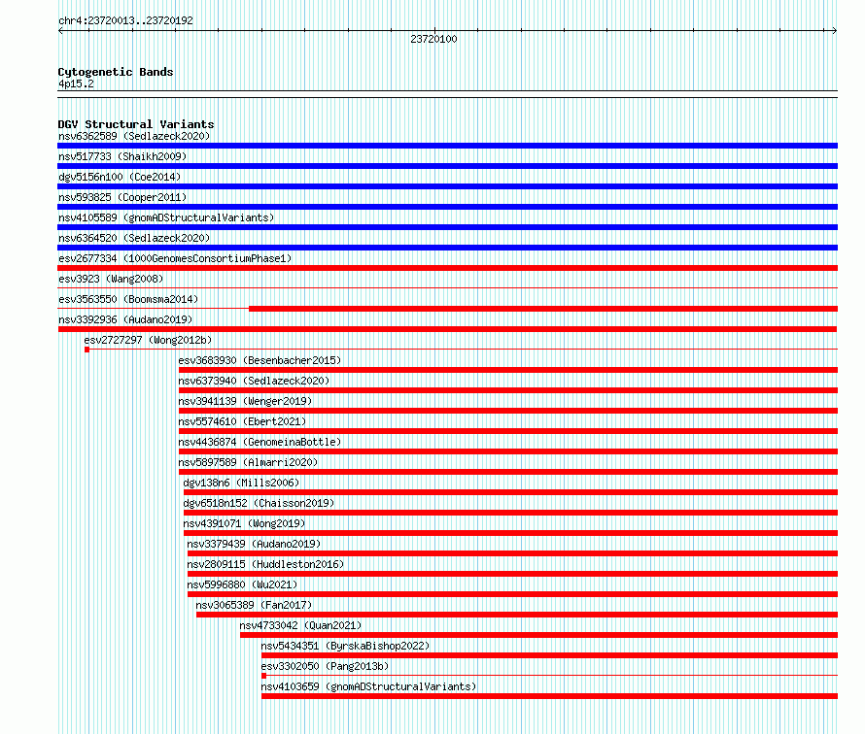Image resolution: width=865 pixels, height=734 pixels.
Task: Select the nsv517733 (Shaikh2009) variant label
Action: click(x=122, y=156)
